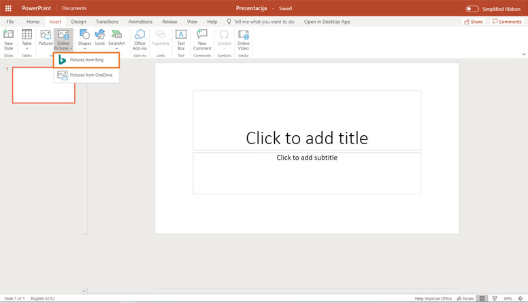
Task: Click the title placeholder
Action: tap(307, 120)
